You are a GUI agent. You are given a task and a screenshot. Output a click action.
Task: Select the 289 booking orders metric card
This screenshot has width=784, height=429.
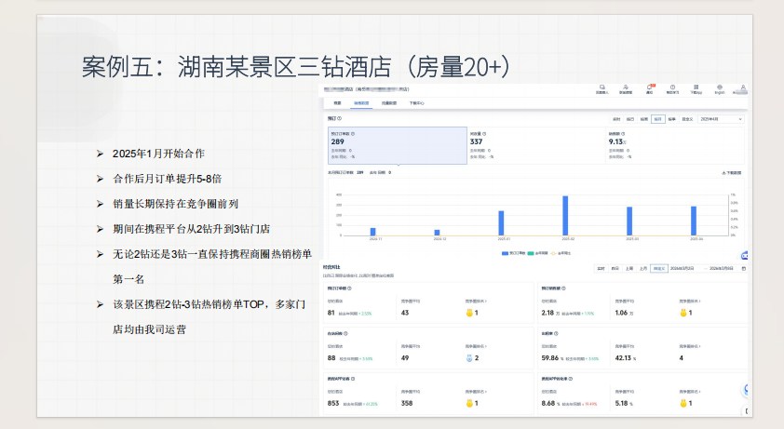(x=398, y=145)
